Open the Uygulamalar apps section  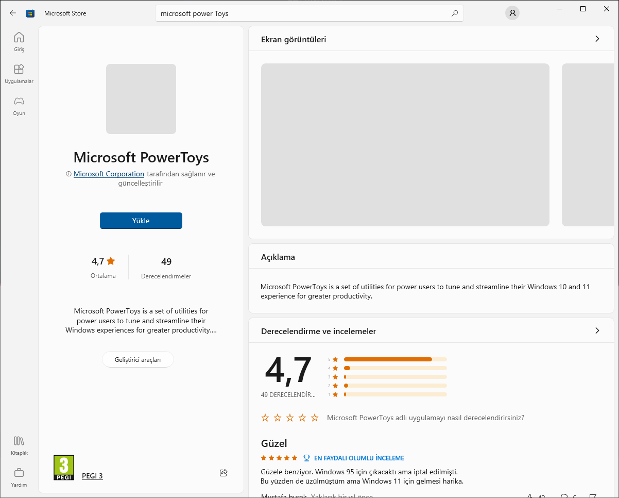click(19, 74)
